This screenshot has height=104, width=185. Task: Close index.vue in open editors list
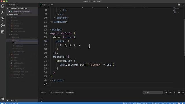point(10,12)
